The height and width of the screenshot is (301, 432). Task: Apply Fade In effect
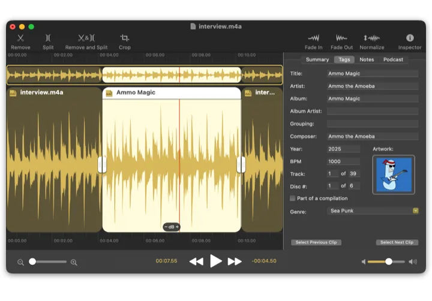(314, 41)
